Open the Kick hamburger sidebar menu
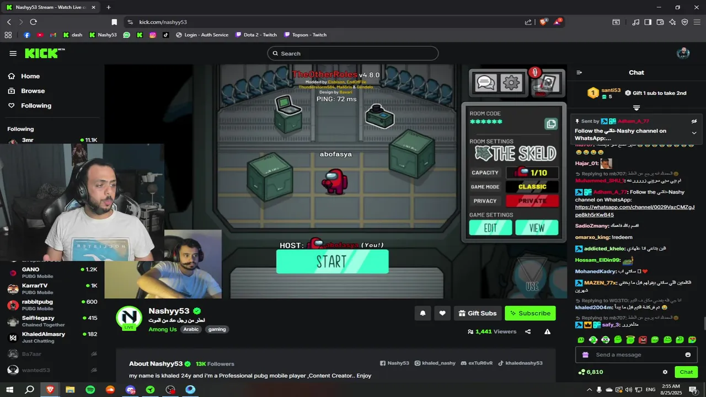 [x=13, y=53]
